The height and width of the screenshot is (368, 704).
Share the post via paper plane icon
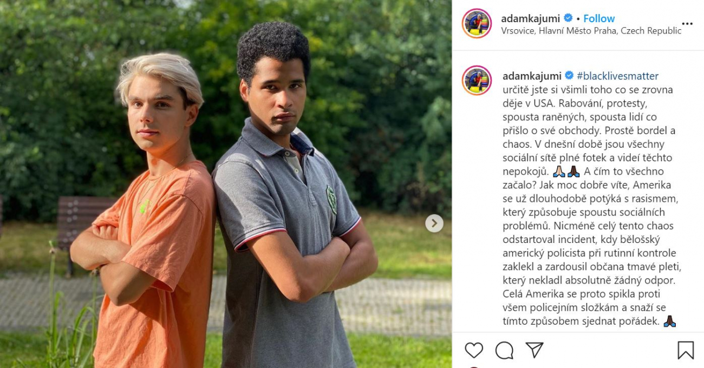coord(534,350)
